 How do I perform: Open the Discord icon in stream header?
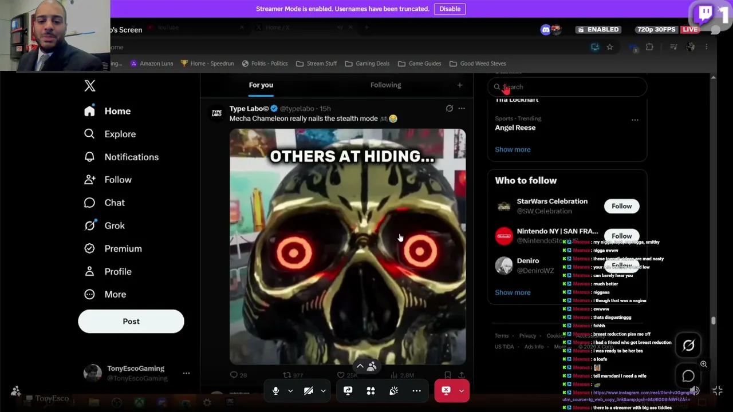click(546, 30)
